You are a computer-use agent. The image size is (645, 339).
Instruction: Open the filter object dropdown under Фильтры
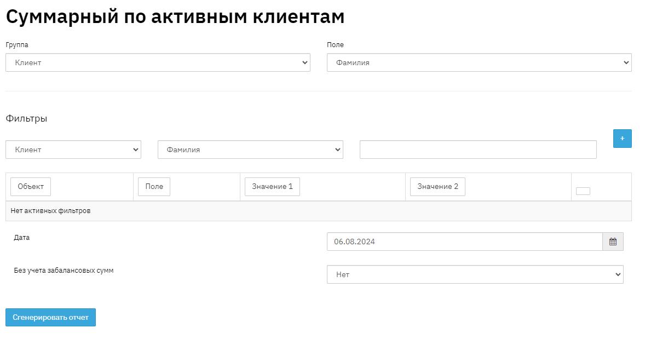(x=73, y=150)
